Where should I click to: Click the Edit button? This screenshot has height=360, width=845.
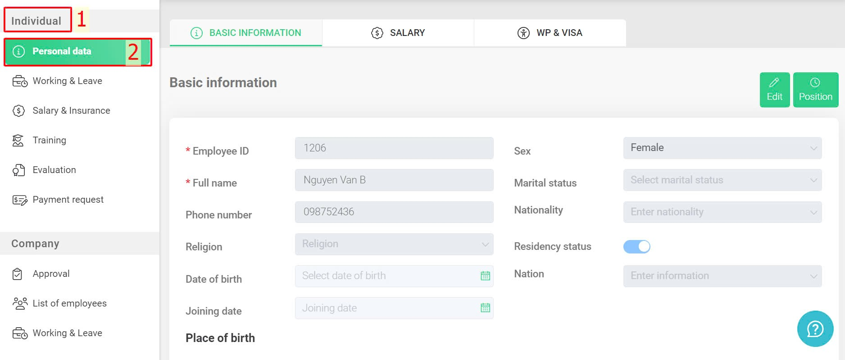click(775, 90)
